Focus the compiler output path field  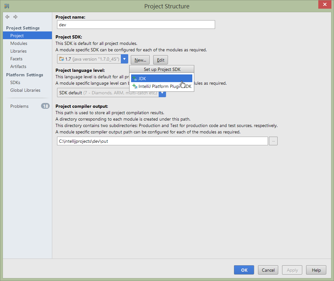point(162,141)
